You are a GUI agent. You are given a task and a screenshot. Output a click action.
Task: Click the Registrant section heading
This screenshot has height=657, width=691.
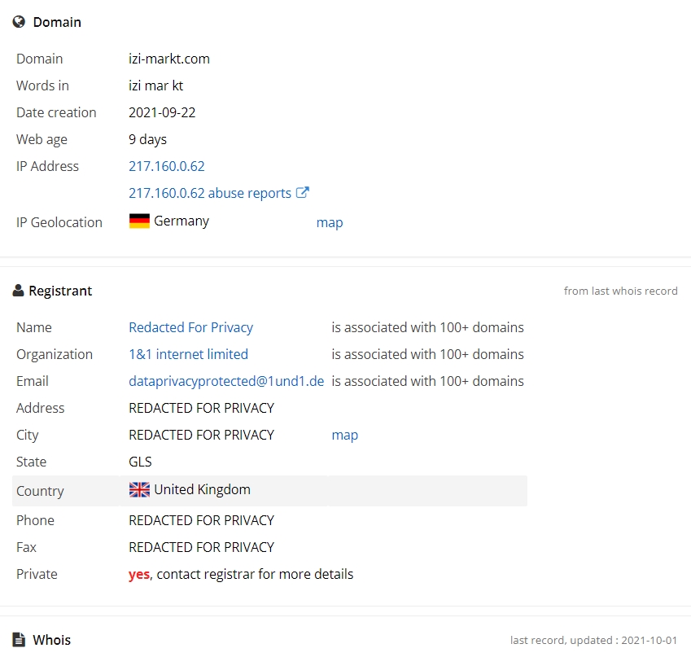(x=60, y=291)
